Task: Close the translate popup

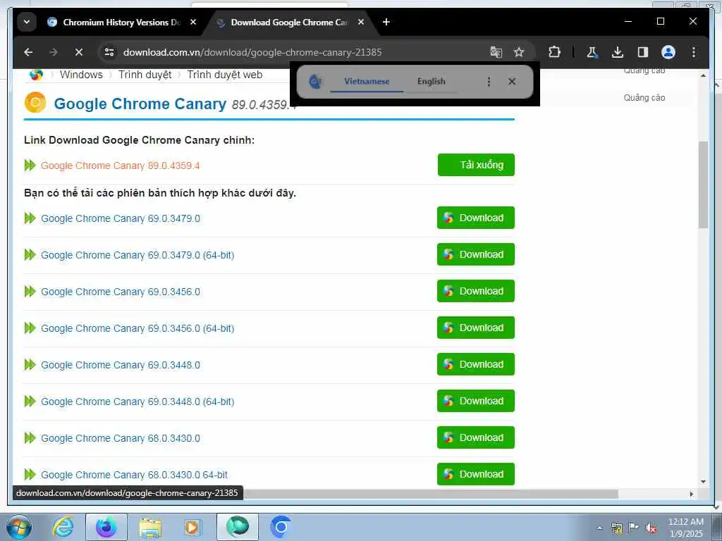Action: (x=512, y=82)
